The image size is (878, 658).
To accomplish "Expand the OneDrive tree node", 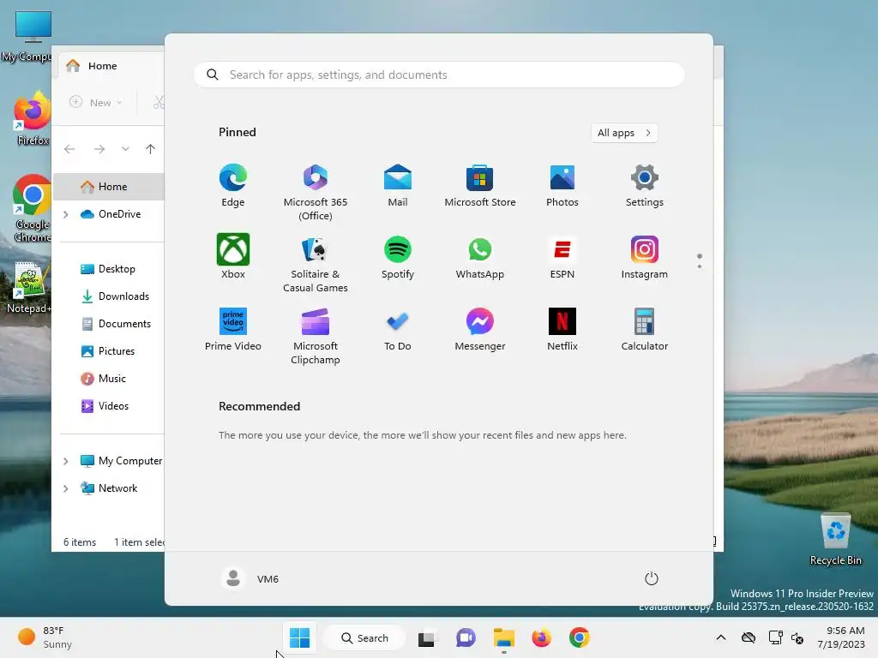I will (65, 214).
